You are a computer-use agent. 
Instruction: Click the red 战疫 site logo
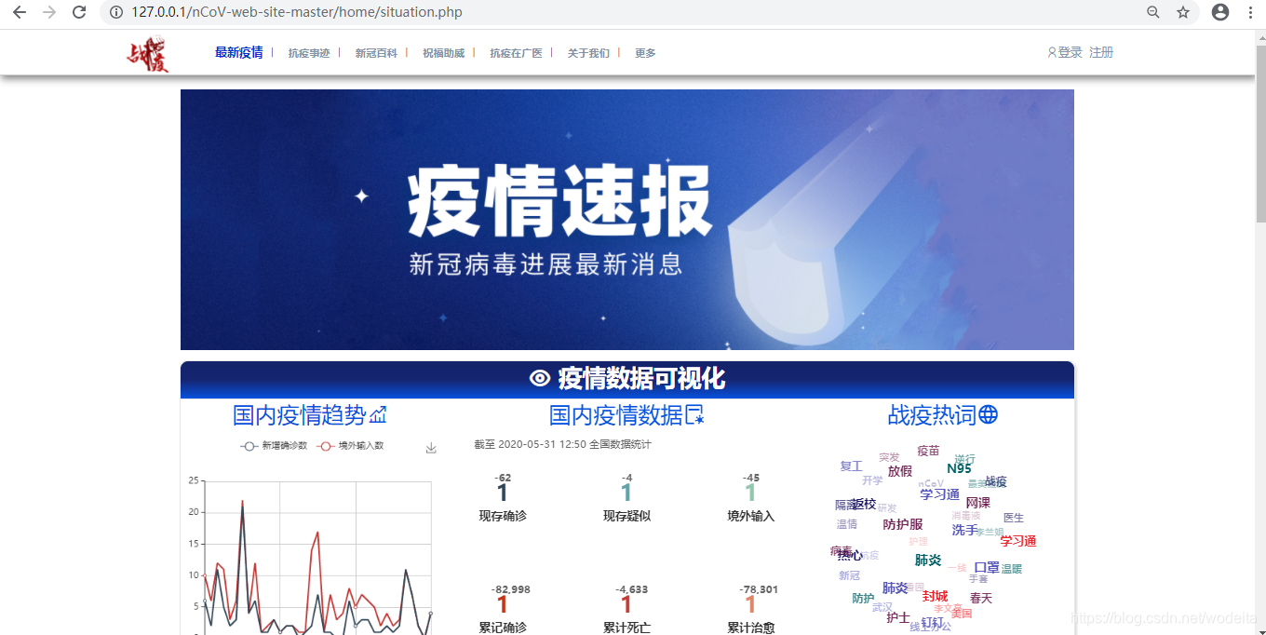(147, 53)
